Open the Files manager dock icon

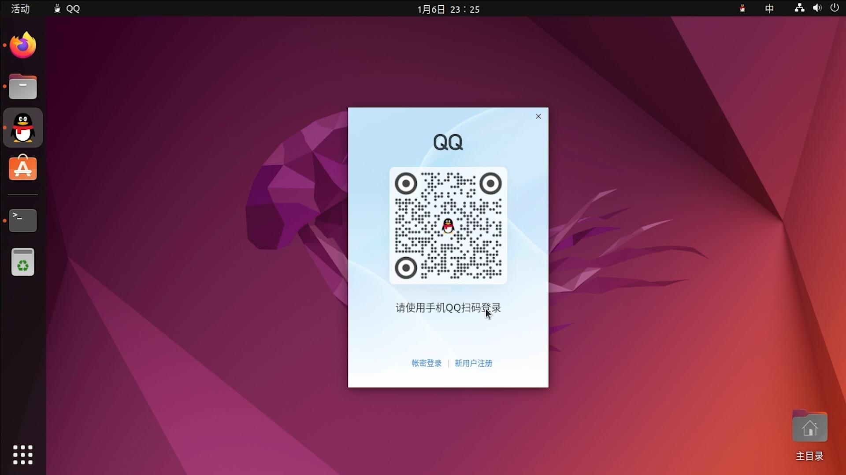[x=23, y=87]
